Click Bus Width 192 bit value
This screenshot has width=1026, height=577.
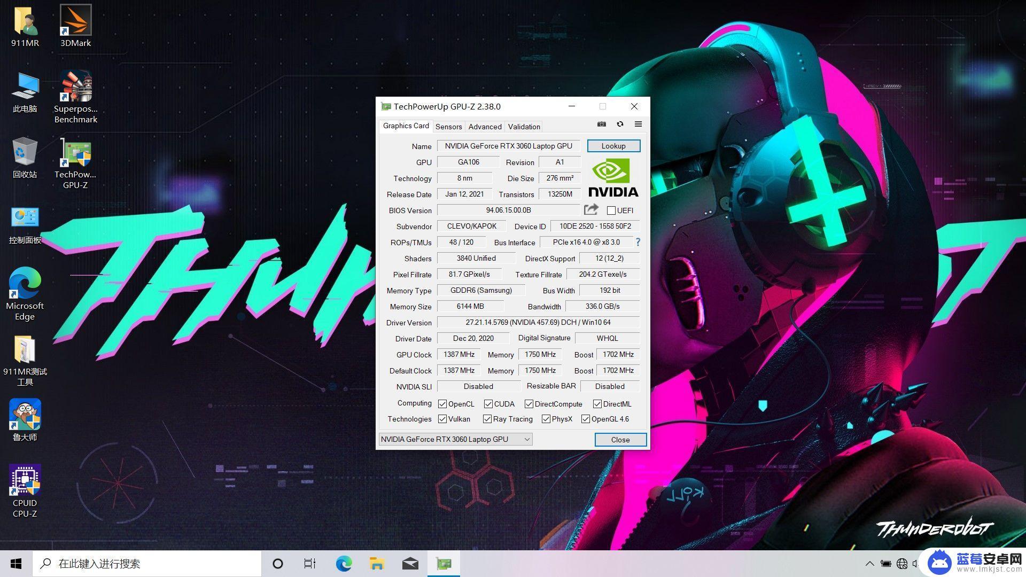click(609, 290)
